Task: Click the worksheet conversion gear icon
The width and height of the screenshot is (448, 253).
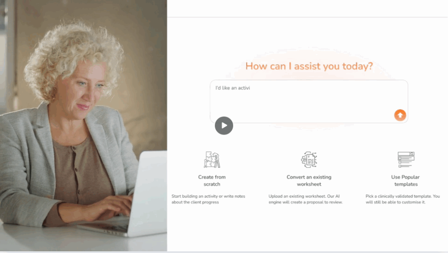Action: point(309,160)
